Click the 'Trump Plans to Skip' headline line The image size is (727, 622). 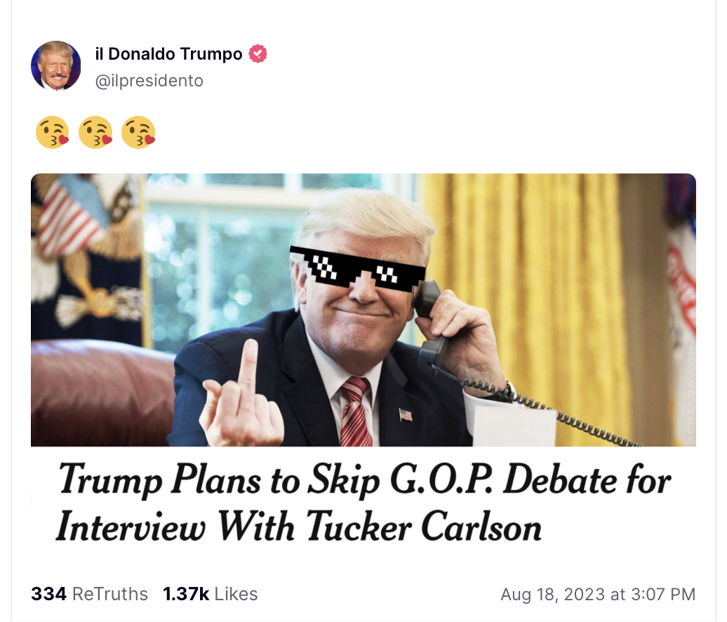coord(364,480)
